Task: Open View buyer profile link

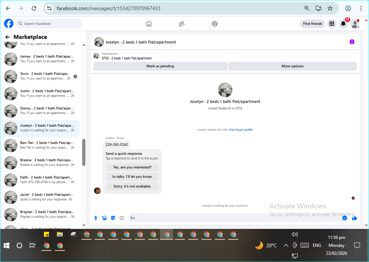Action: [241, 130]
